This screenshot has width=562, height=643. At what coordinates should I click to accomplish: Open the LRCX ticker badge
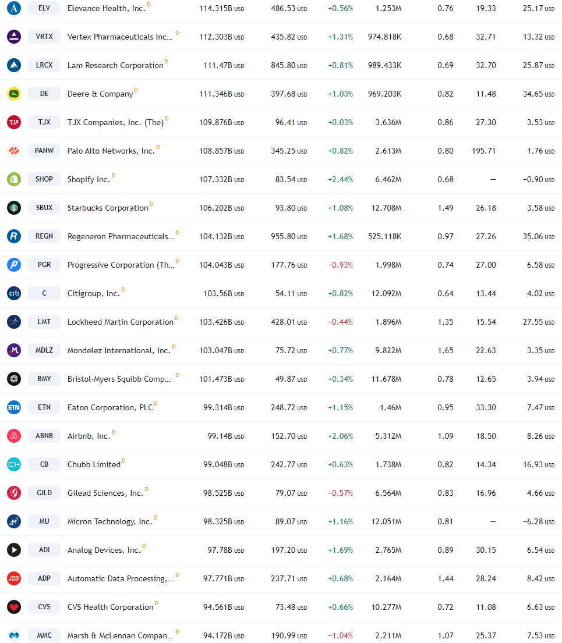tap(44, 65)
